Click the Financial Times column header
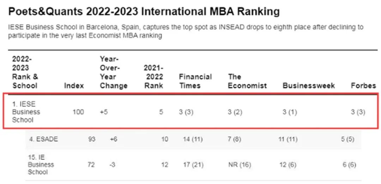The height and width of the screenshot is (184, 381). (x=195, y=81)
